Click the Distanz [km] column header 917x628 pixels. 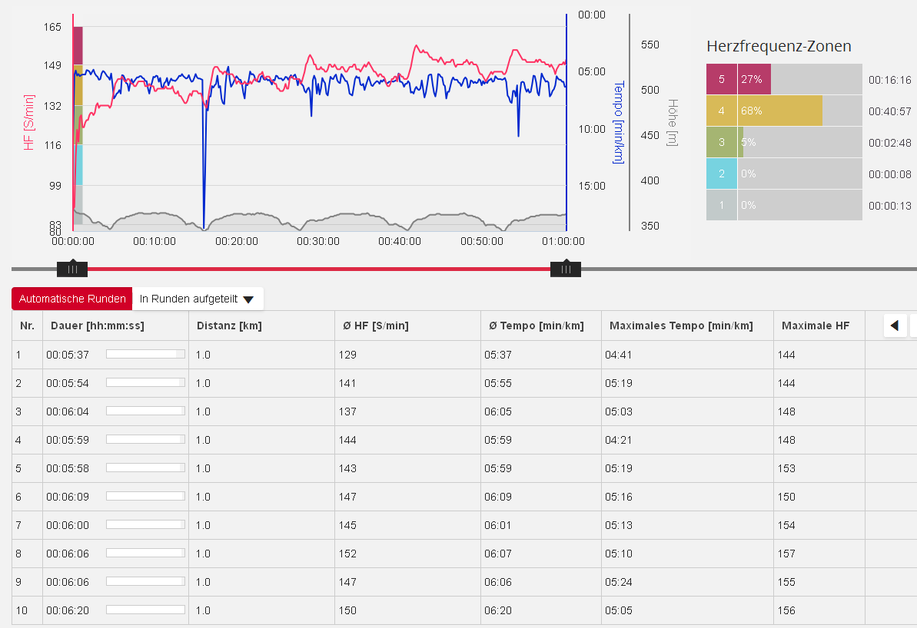[229, 326]
